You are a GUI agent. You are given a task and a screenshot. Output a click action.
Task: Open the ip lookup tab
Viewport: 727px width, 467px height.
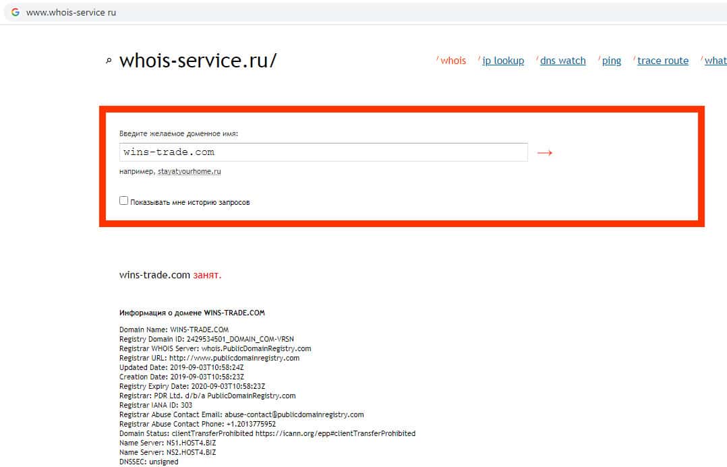point(503,61)
